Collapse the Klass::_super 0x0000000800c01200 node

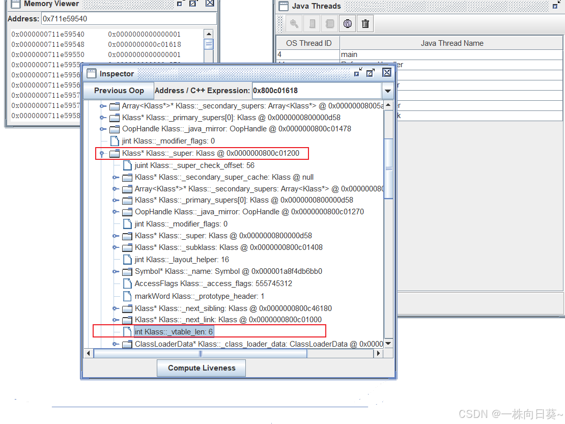[102, 154]
